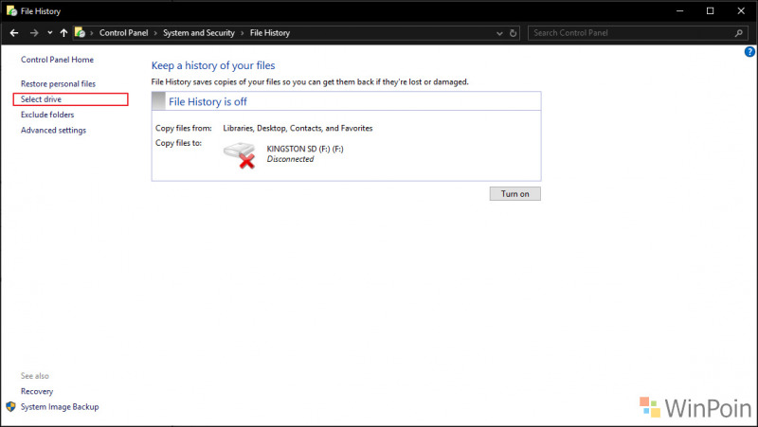Expand chevron after System and Security breadcrumb
758x427 pixels.
(243, 33)
